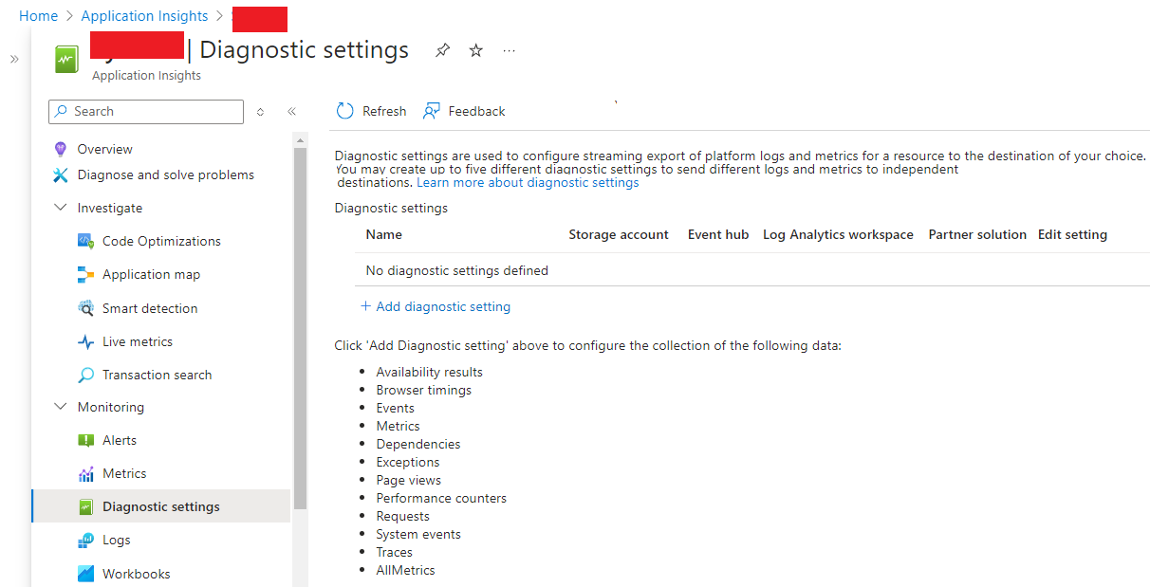Click the Alerts icon in sidebar
Image resolution: width=1150 pixels, height=587 pixels.
[x=85, y=440]
